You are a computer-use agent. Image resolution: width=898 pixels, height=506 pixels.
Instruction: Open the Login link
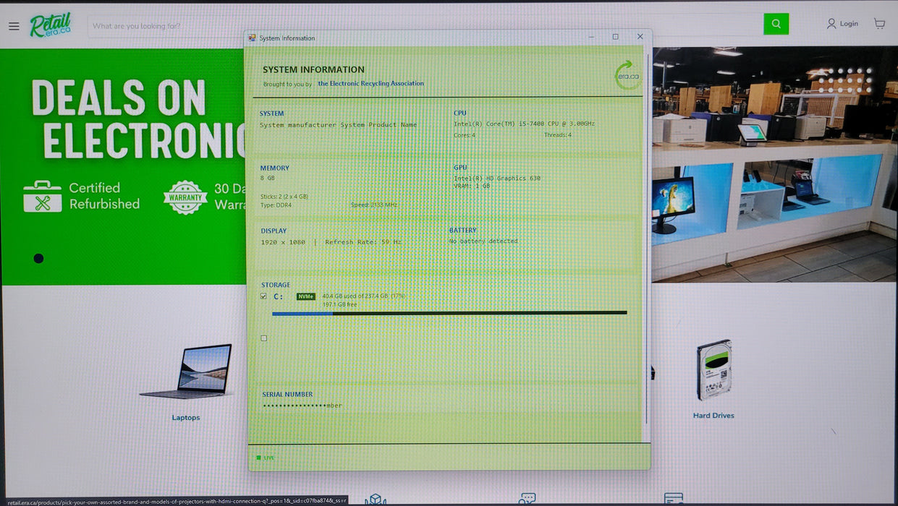pos(842,24)
